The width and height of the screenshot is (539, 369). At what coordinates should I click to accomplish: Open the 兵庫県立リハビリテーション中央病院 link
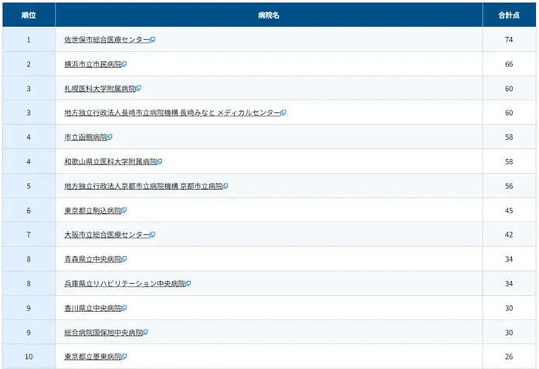click(124, 283)
